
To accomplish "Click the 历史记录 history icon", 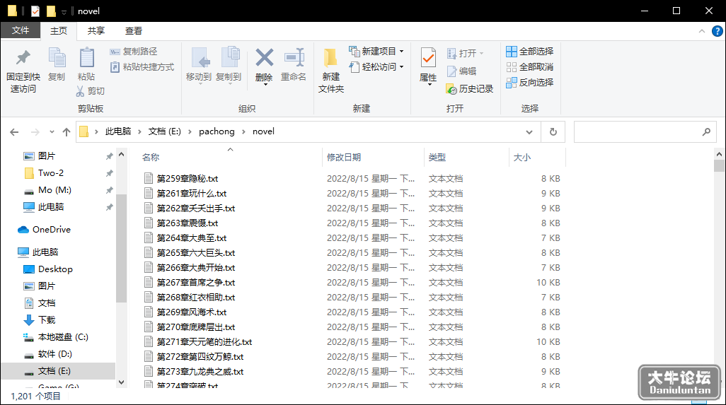I will [x=451, y=89].
